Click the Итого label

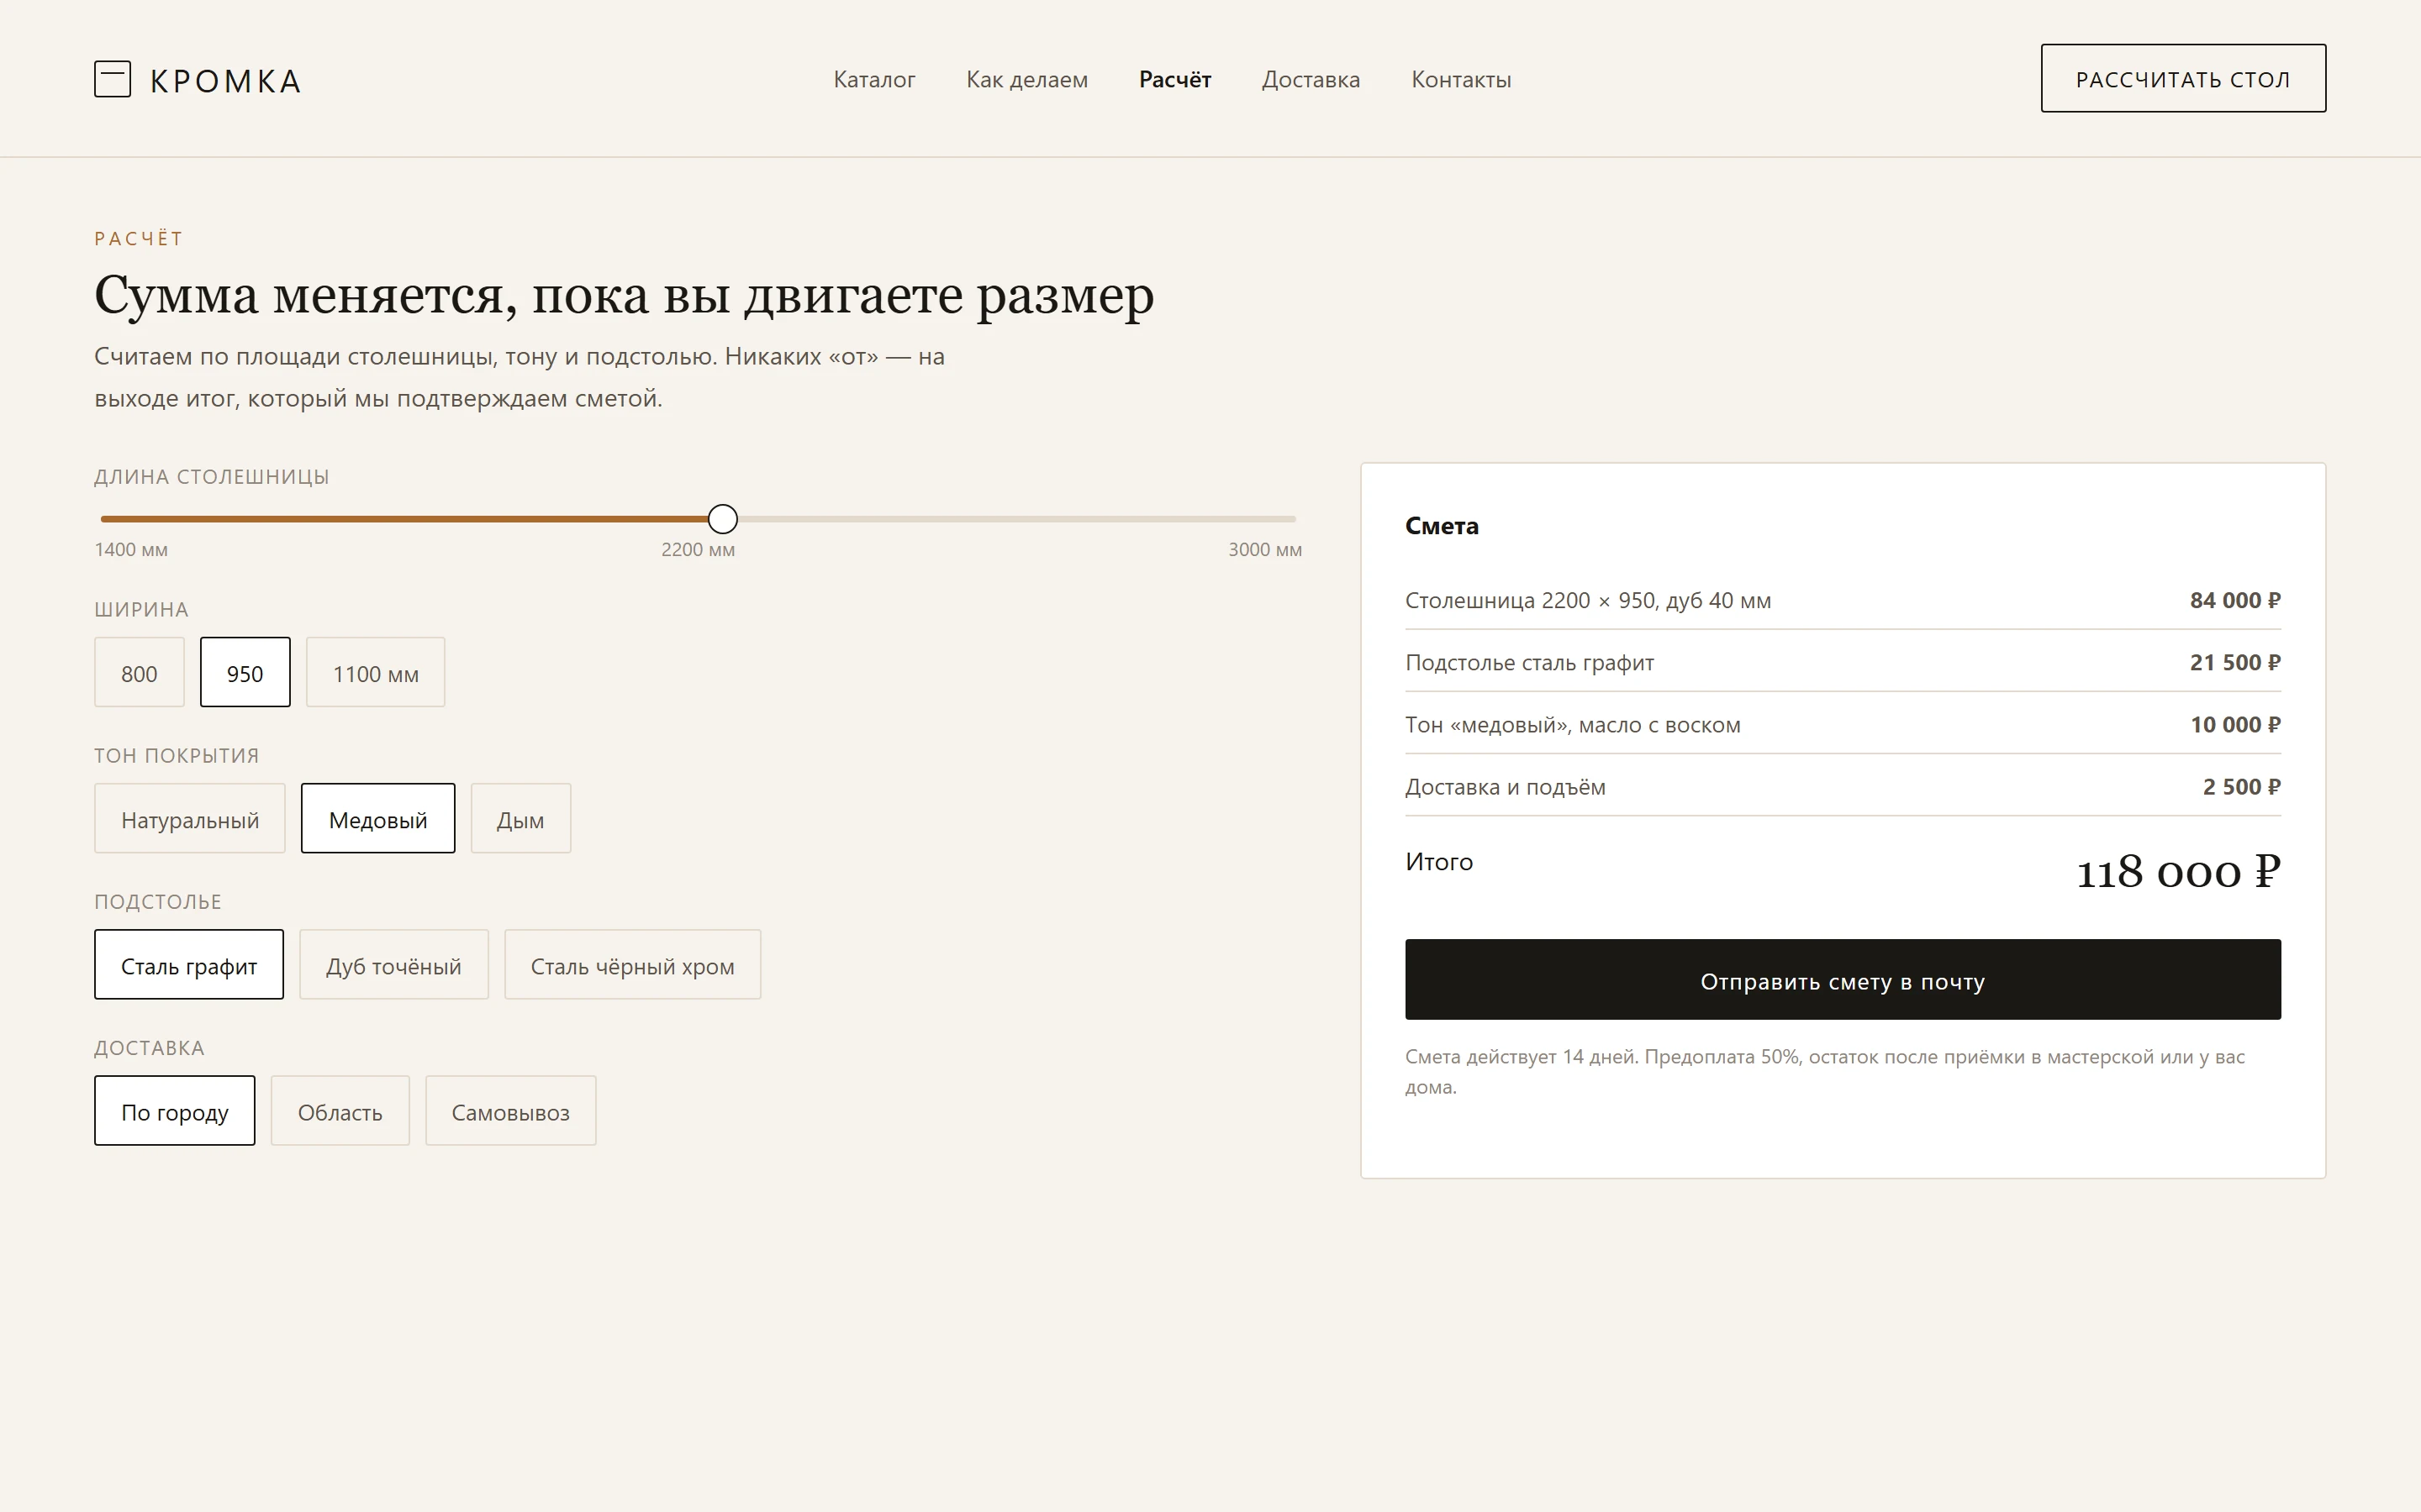1438,861
